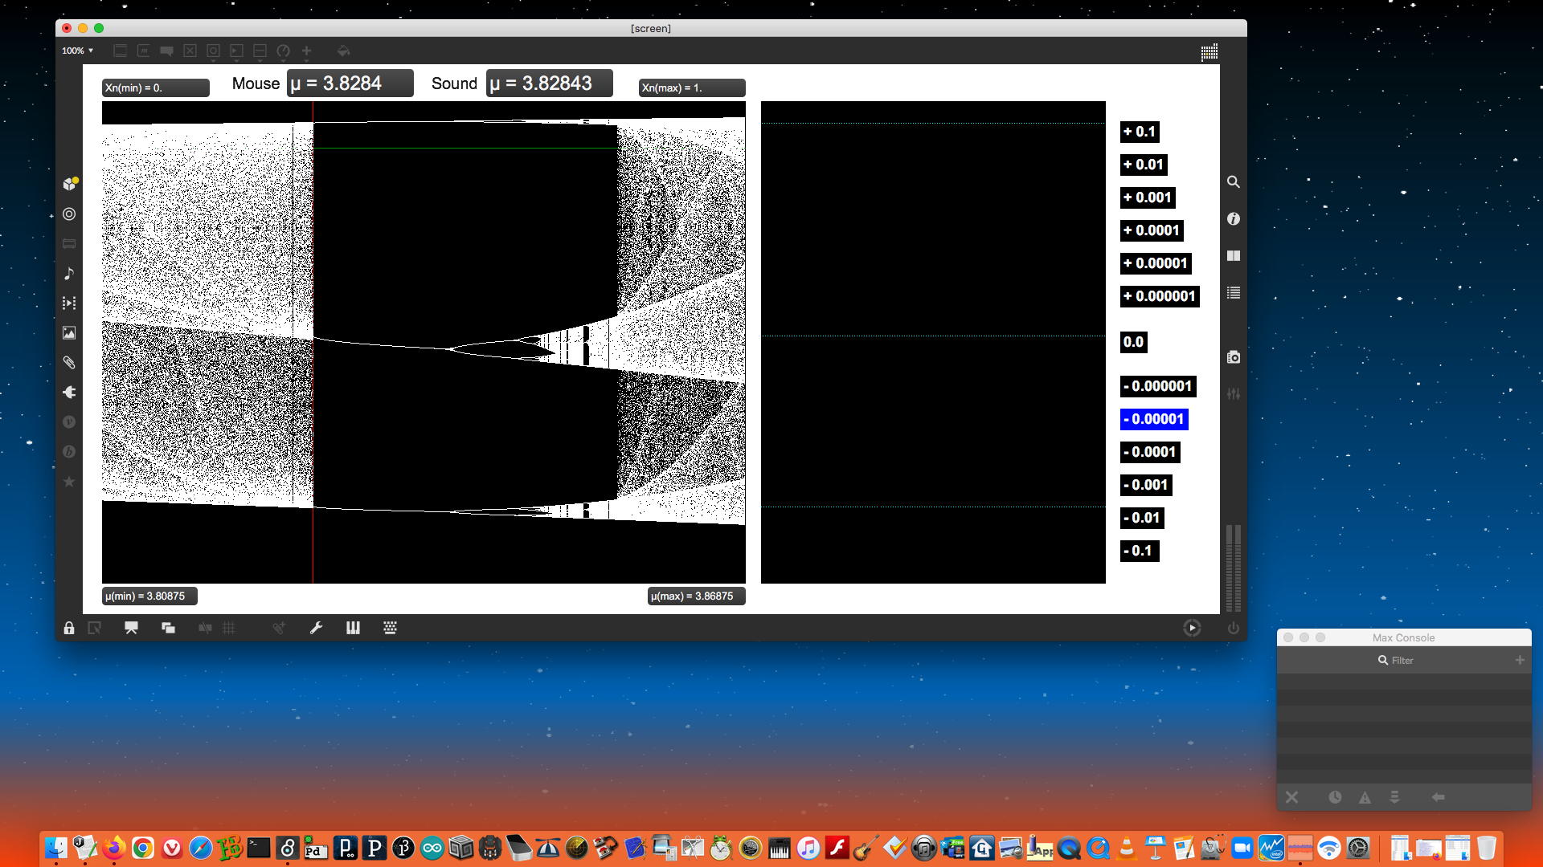Toggle presentation mode in bottom toolbar

(x=131, y=628)
